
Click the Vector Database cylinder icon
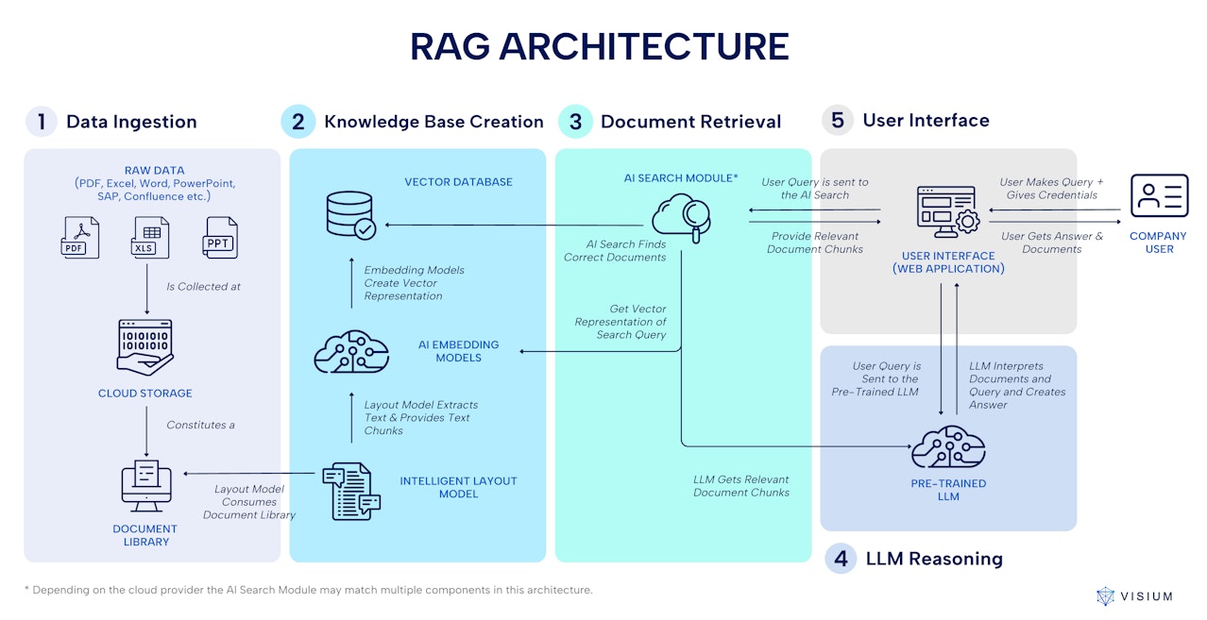tap(349, 215)
